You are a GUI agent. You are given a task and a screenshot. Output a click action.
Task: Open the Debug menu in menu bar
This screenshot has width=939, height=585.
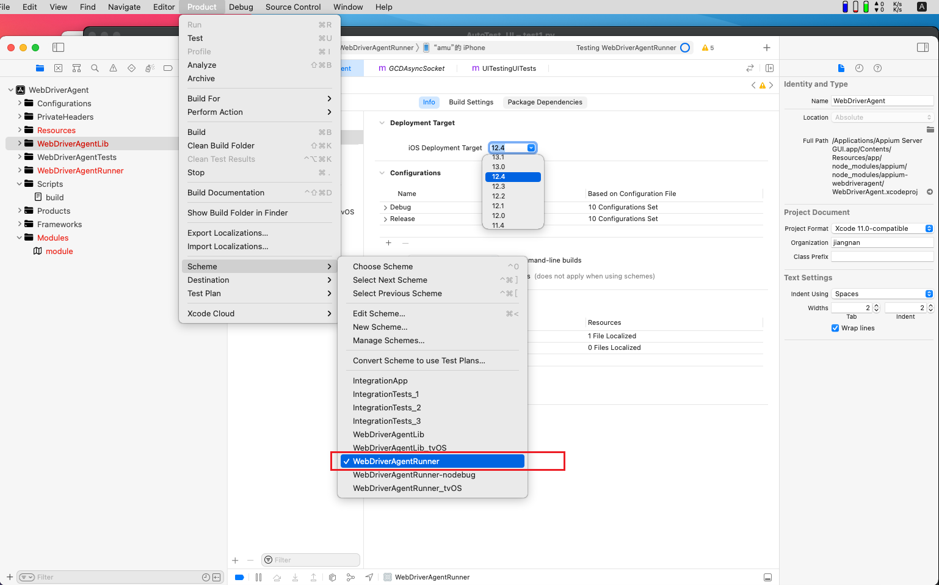coord(241,7)
